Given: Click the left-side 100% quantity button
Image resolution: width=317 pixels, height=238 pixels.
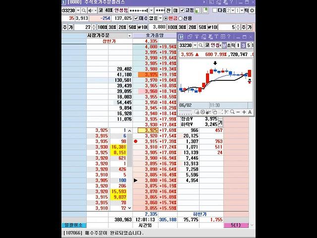Looking at the screenshot, I should [103, 27].
